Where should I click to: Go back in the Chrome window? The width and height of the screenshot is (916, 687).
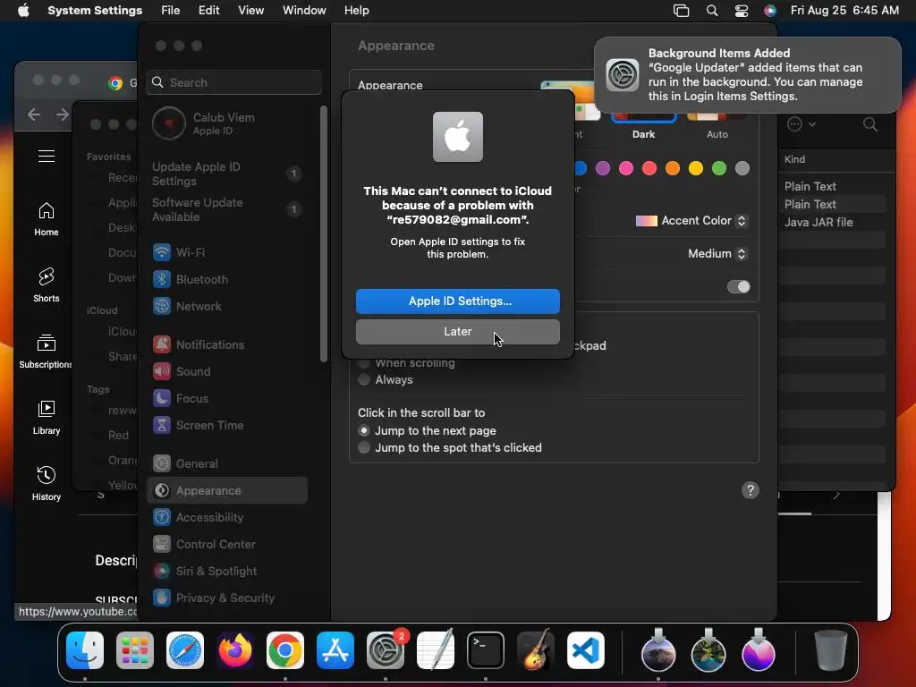tap(34, 114)
